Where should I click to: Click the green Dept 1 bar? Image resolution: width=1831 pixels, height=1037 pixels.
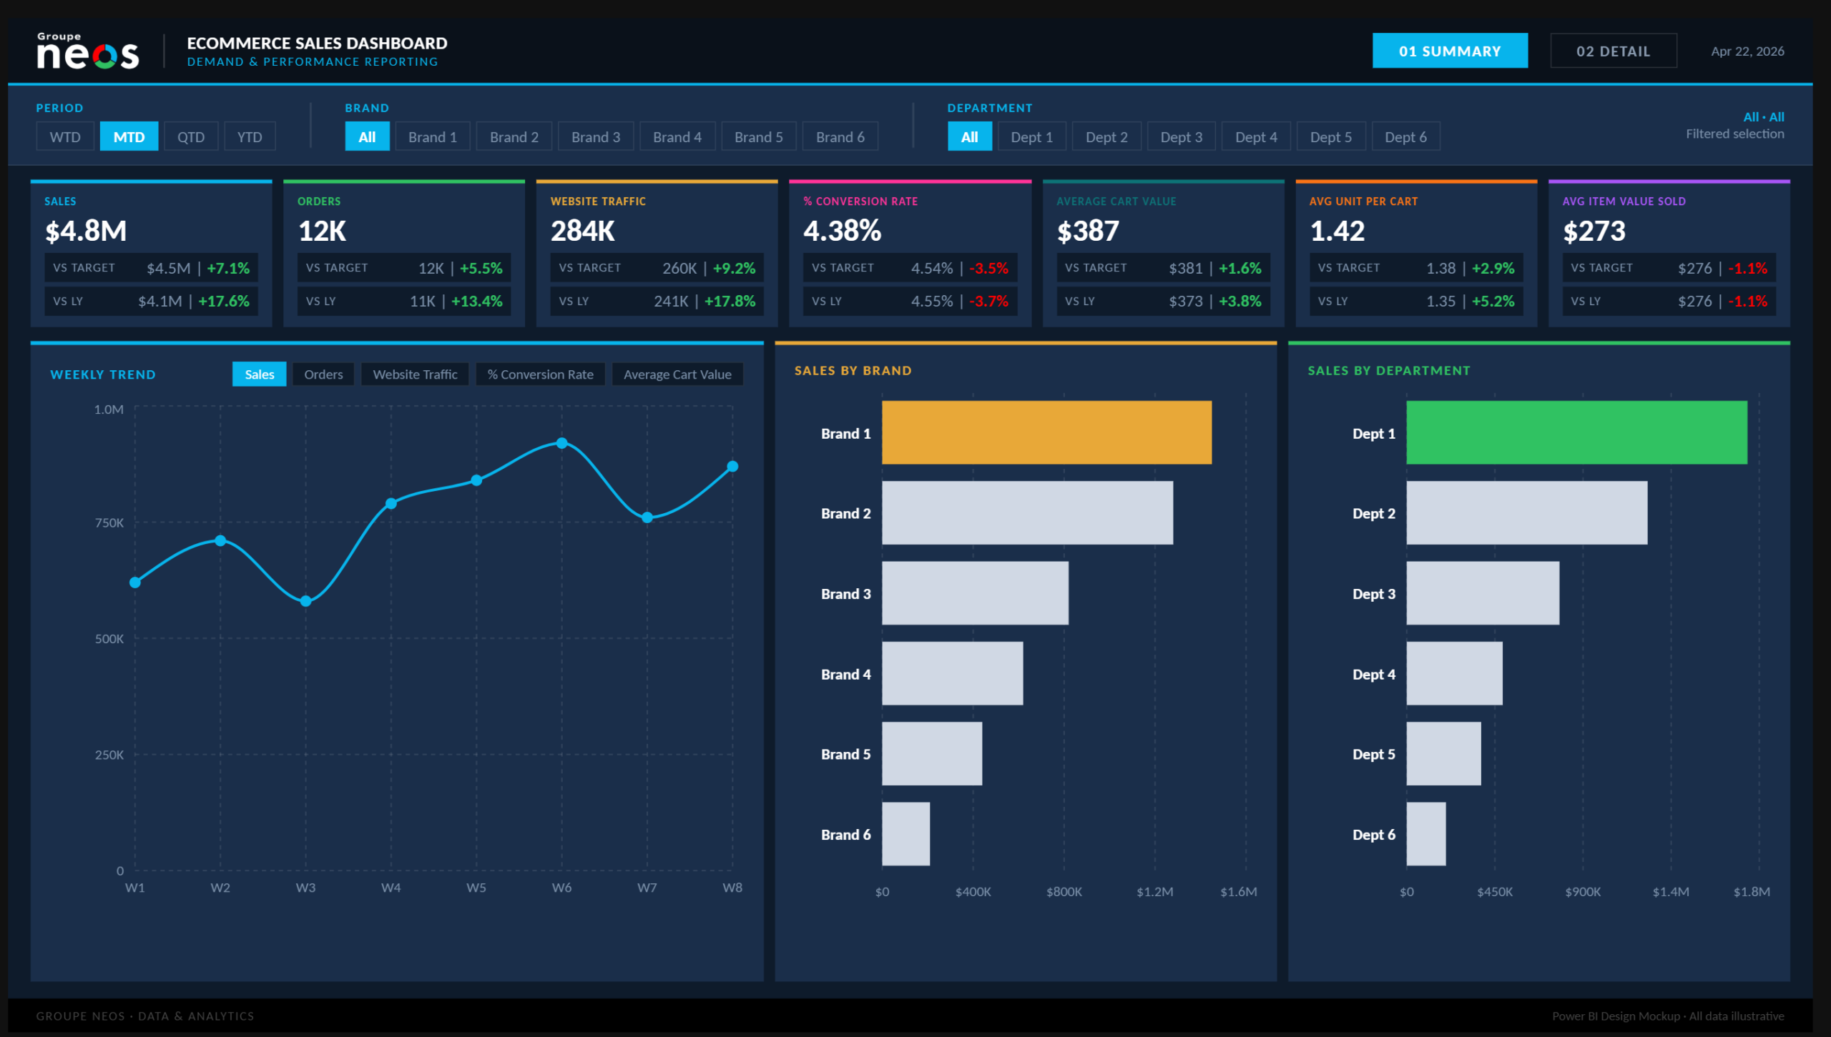click(1577, 432)
